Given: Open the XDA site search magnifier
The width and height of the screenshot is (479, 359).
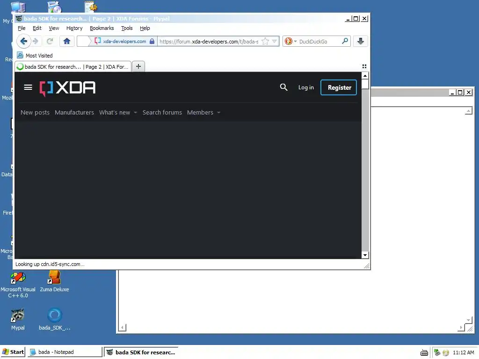Looking at the screenshot, I should pos(283,87).
